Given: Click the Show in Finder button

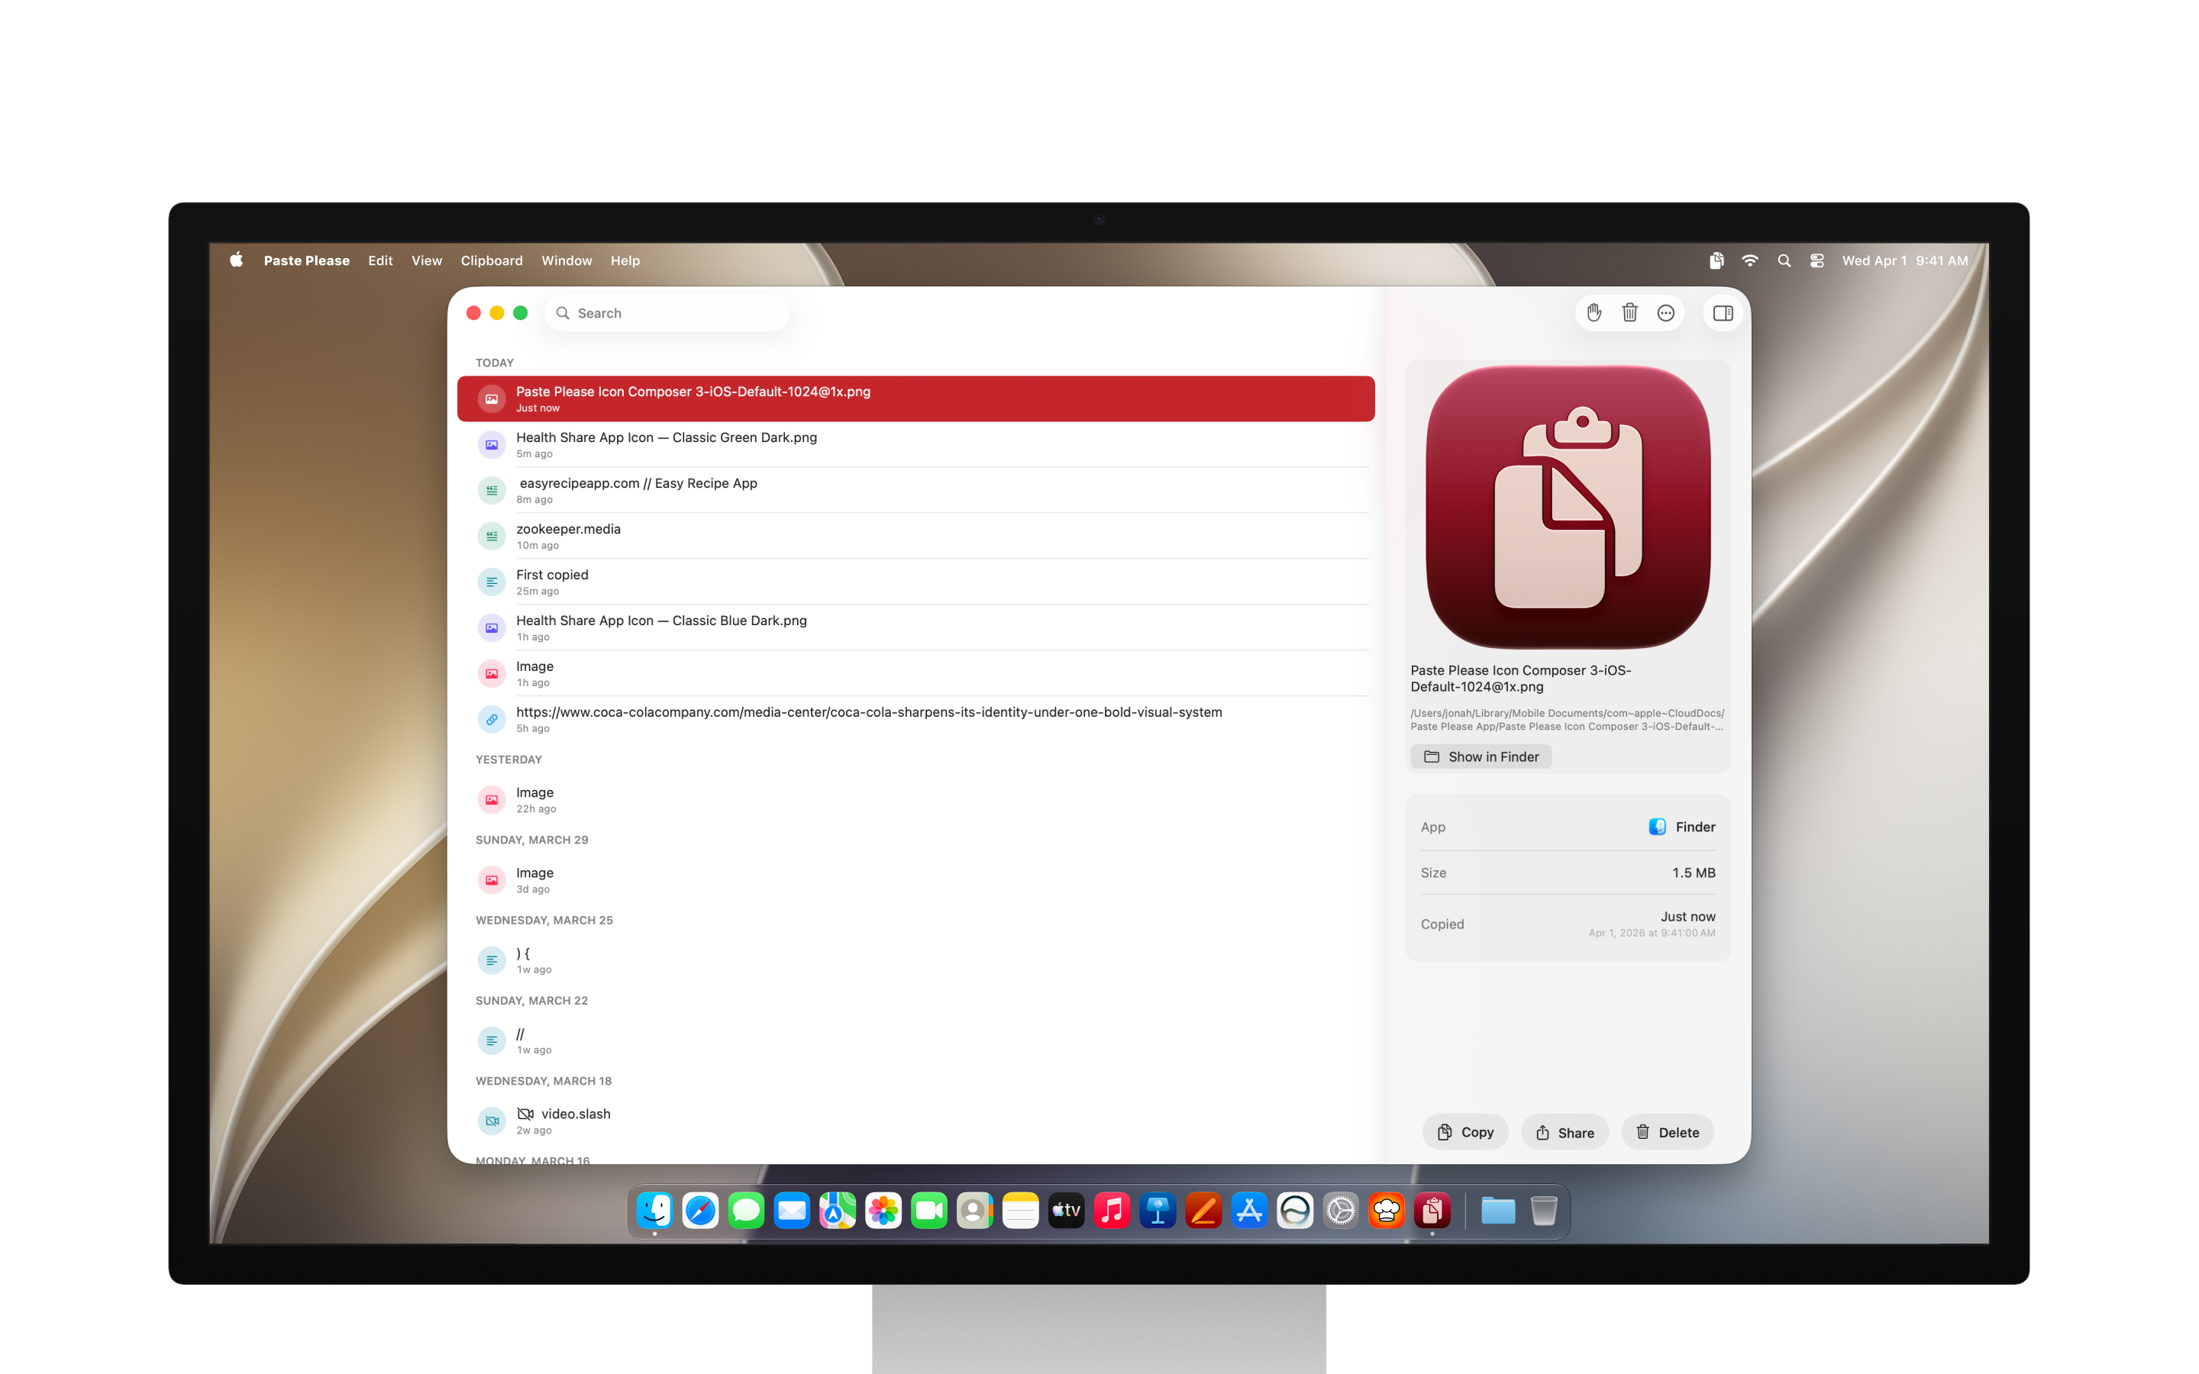Looking at the screenshot, I should [1481, 757].
